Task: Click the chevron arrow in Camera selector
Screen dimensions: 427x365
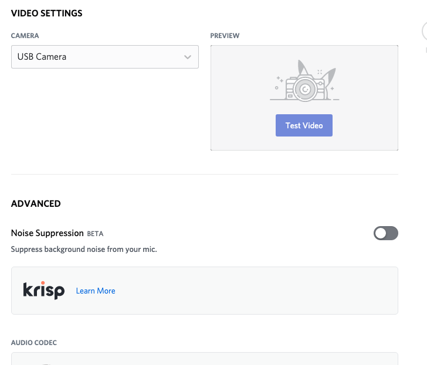Action: [187, 57]
